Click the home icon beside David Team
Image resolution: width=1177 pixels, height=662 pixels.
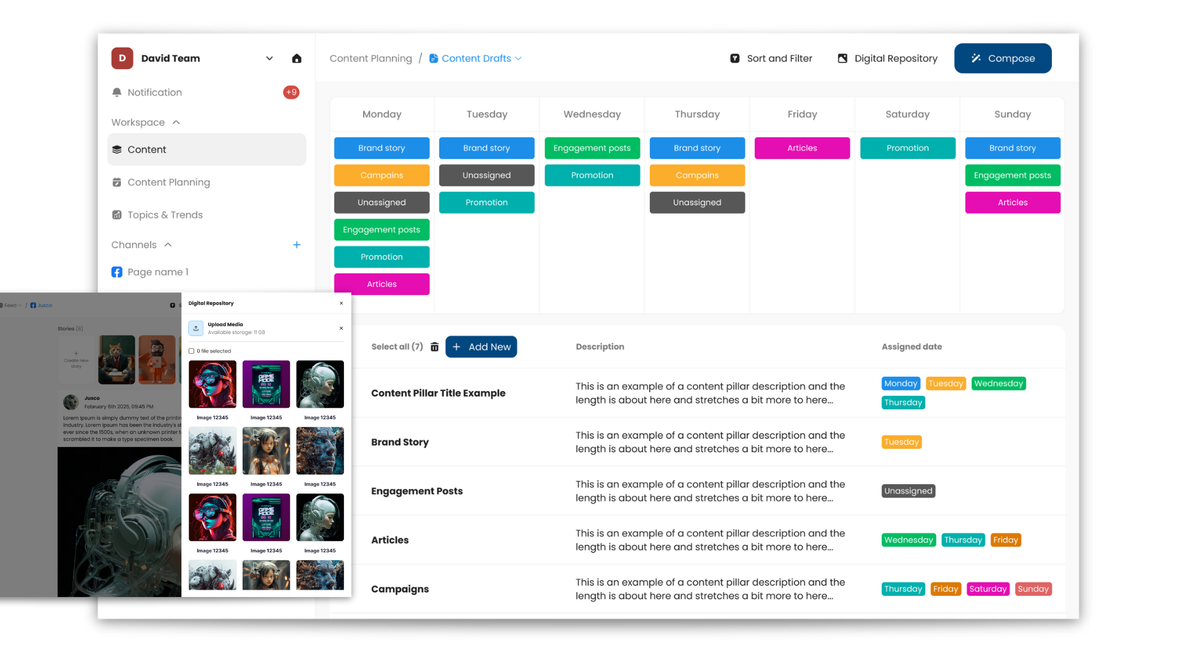(x=297, y=58)
